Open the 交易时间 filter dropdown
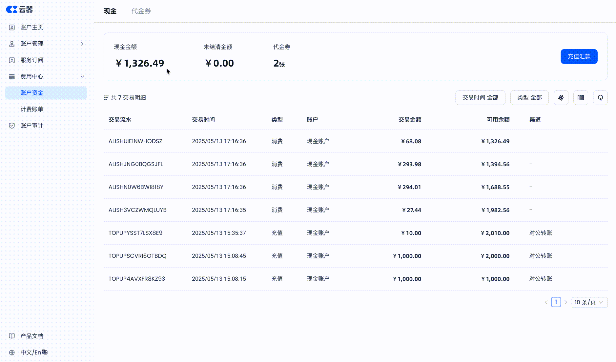The height and width of the screenshot is (362, 616). pyautogui.click(x=480, y=98)
